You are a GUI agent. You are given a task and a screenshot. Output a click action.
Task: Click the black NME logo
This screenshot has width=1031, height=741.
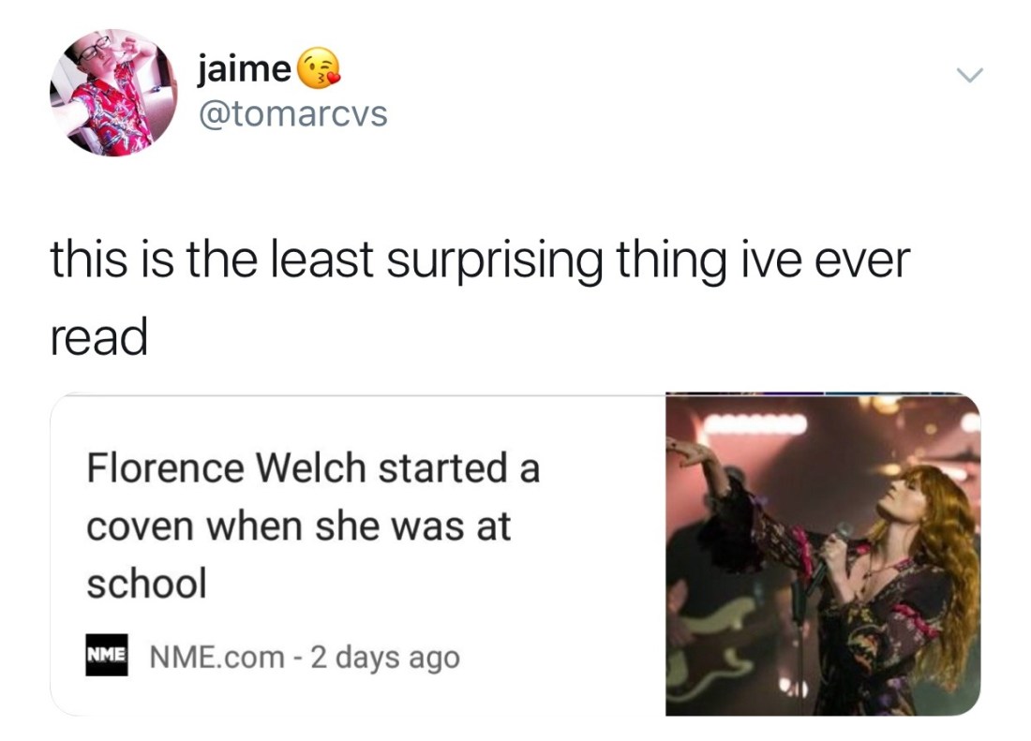[x=107, y=654]
